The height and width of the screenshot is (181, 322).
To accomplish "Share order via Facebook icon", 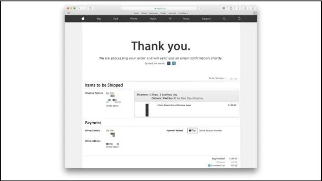I will point(169,63).
